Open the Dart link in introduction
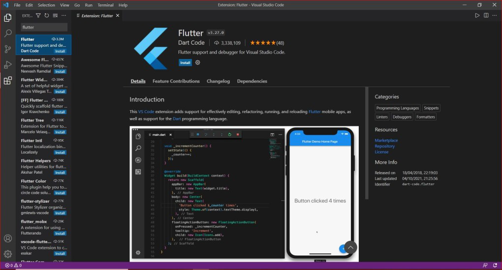Viewport: 502px width, 270px height. pos(177,119)
